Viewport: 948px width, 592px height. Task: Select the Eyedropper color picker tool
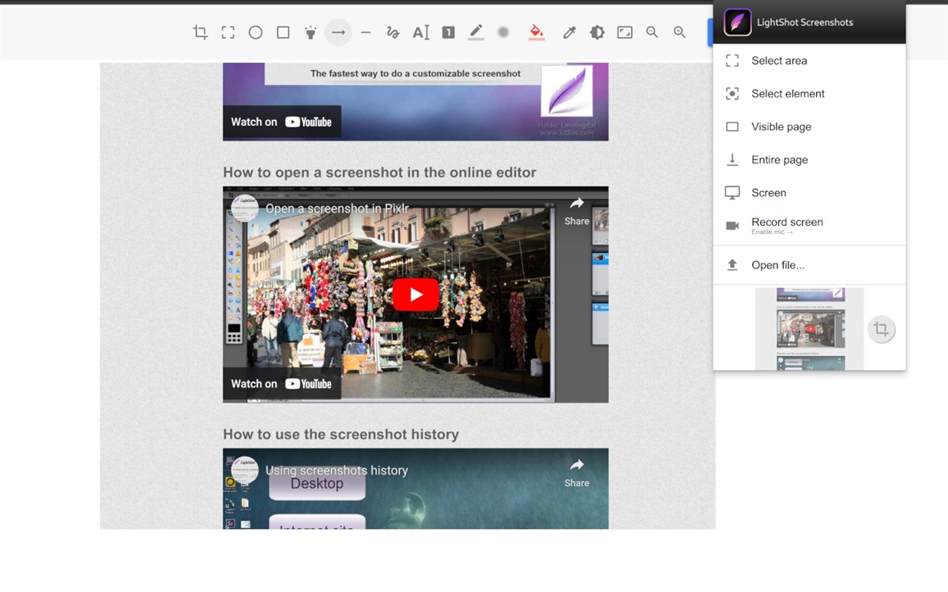[x=569, y=32]
